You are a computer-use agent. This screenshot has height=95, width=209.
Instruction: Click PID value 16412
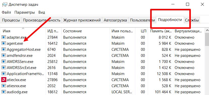(x=53, y=43)
